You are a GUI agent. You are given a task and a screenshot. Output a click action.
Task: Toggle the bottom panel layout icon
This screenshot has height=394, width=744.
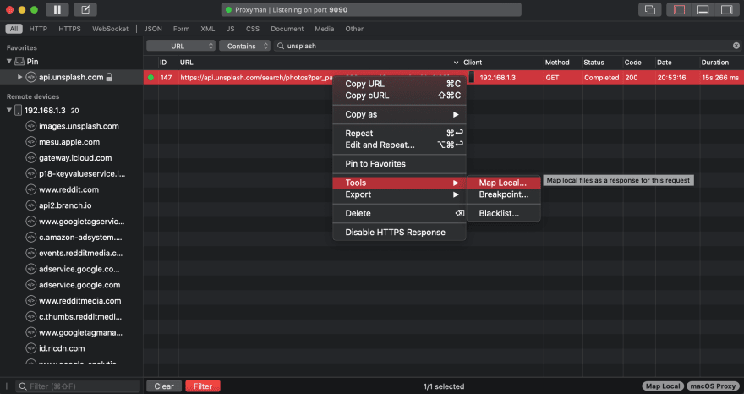pos(703,9)
